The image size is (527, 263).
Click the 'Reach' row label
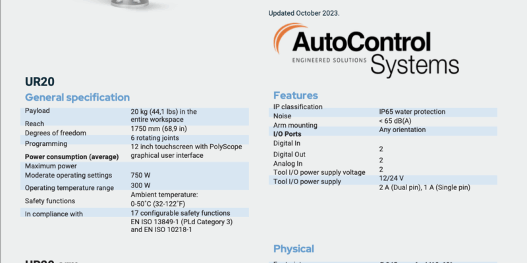pyautogui.click(x=34, y=124)
